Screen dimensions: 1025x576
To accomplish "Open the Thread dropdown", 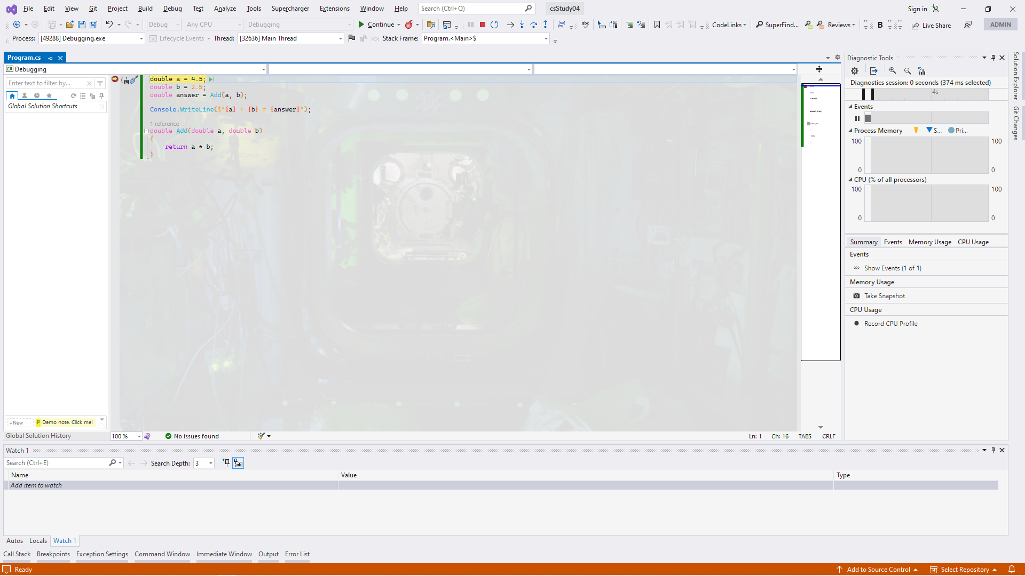I will click(340, 38).
